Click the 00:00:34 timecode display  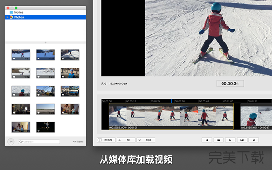230,83
